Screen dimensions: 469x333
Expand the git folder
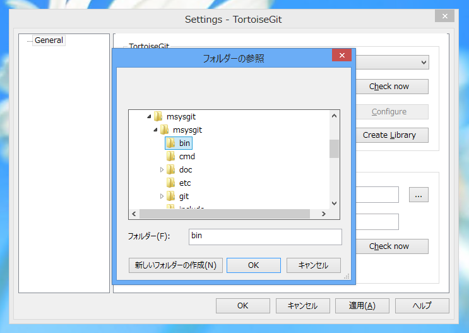tap(162, 196)
